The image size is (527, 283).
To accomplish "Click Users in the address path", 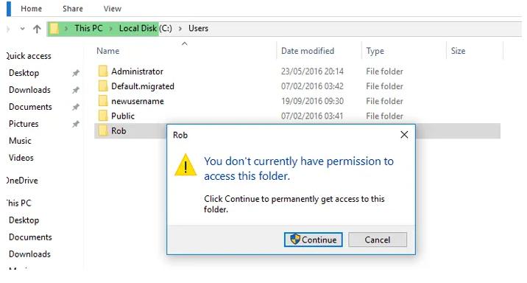I will [198, 29].
